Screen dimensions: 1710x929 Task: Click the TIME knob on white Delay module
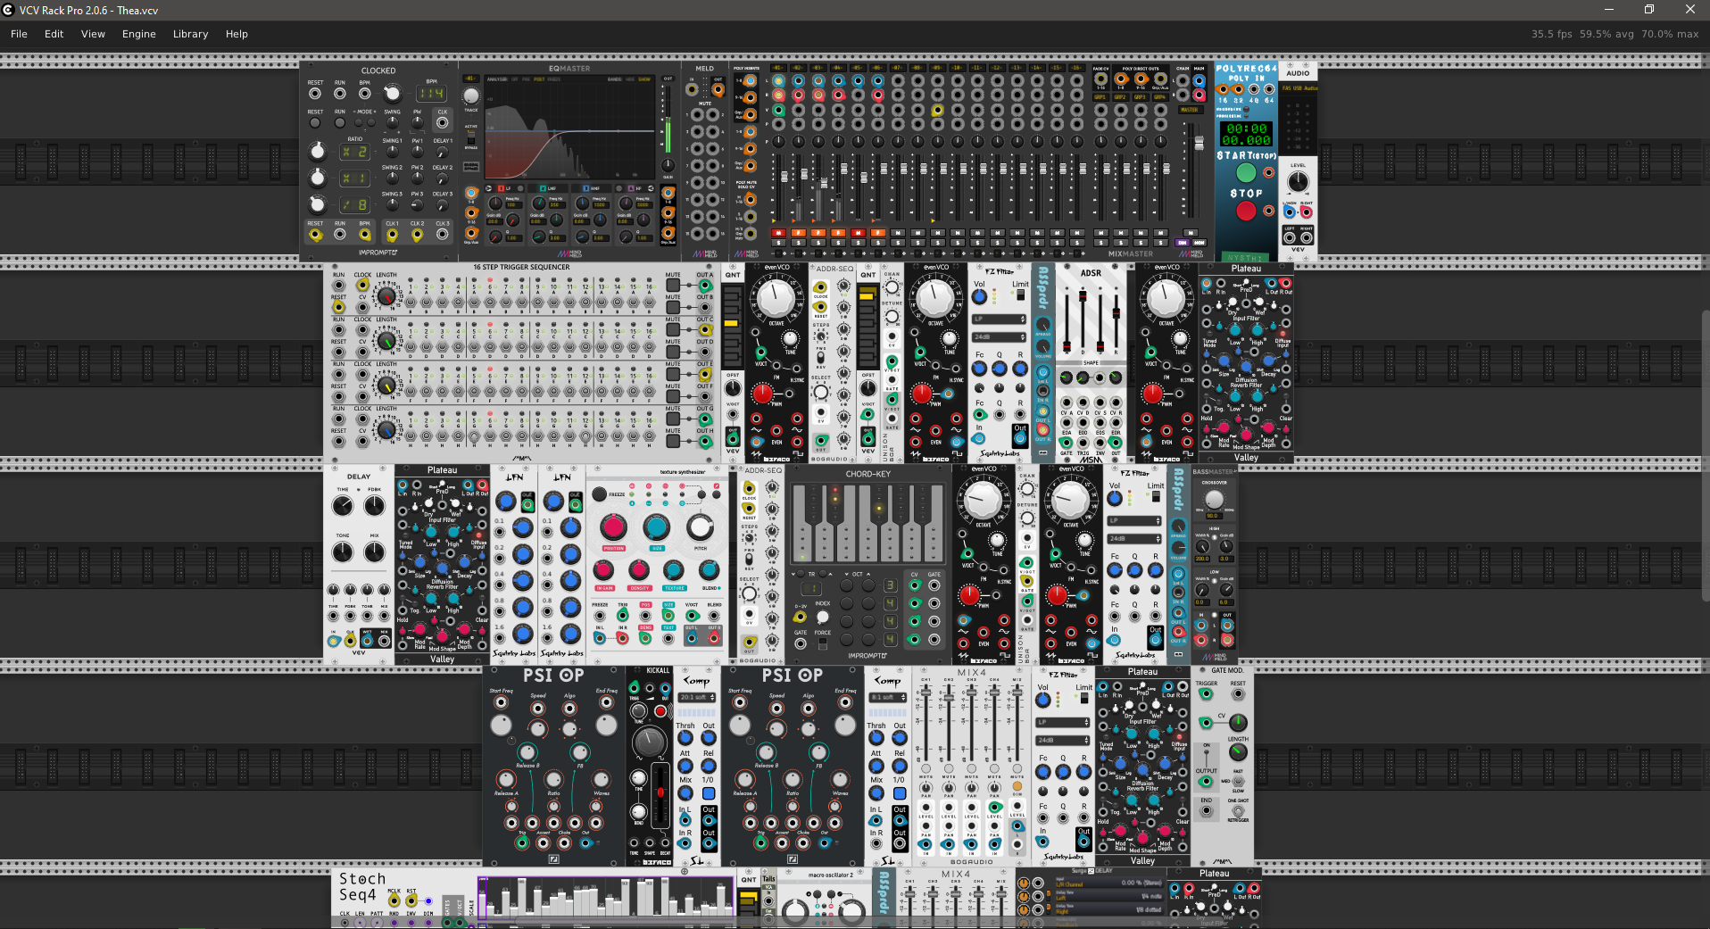coord(343,506)
